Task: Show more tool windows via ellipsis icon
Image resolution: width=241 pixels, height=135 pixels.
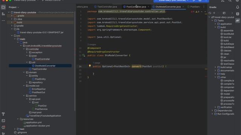Action: (x=3, y=20)
